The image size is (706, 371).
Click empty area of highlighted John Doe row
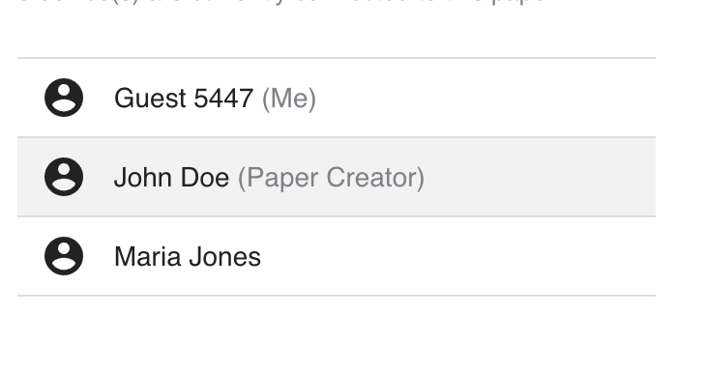[x=541, y=177]
